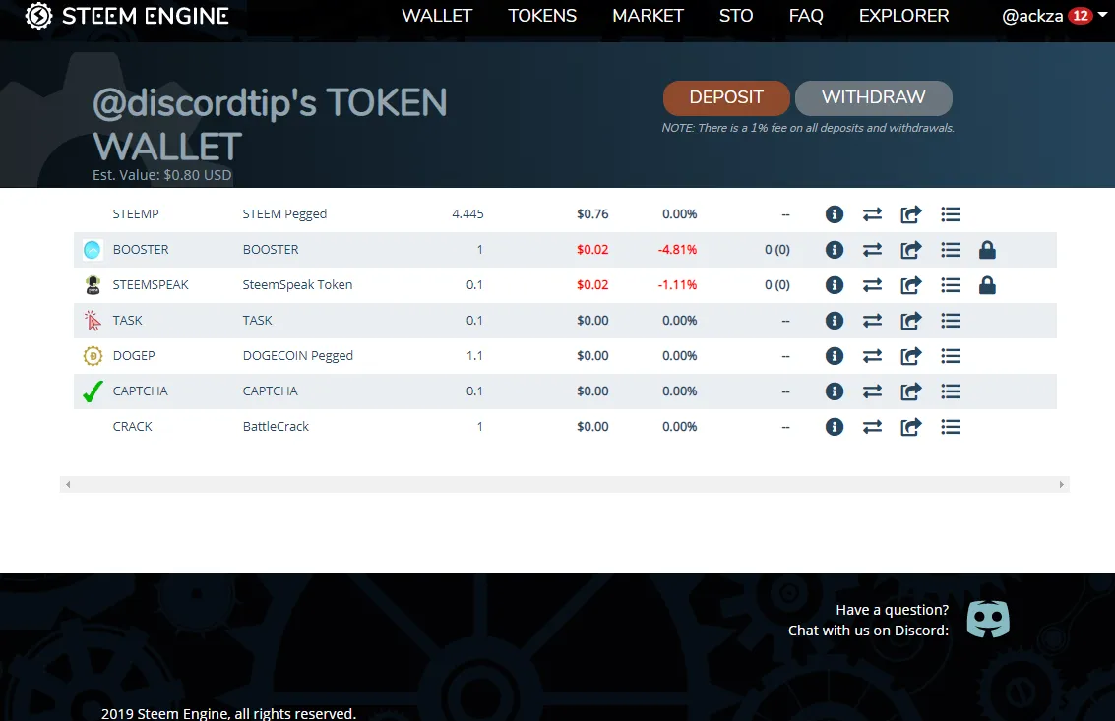The image size is (1115, 721).
Task: Click the -1.11% STEEMSPEAK change value
Action: (677, 285)
